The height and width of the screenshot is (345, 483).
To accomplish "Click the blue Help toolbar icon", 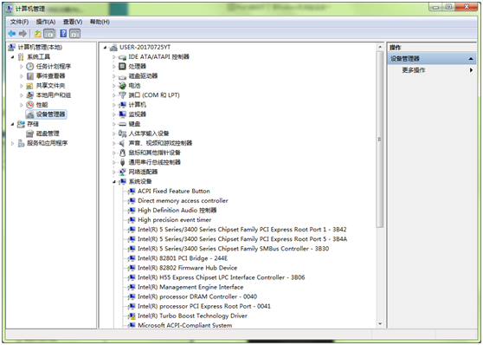I will pyautogui.click(x=63, y=34).
